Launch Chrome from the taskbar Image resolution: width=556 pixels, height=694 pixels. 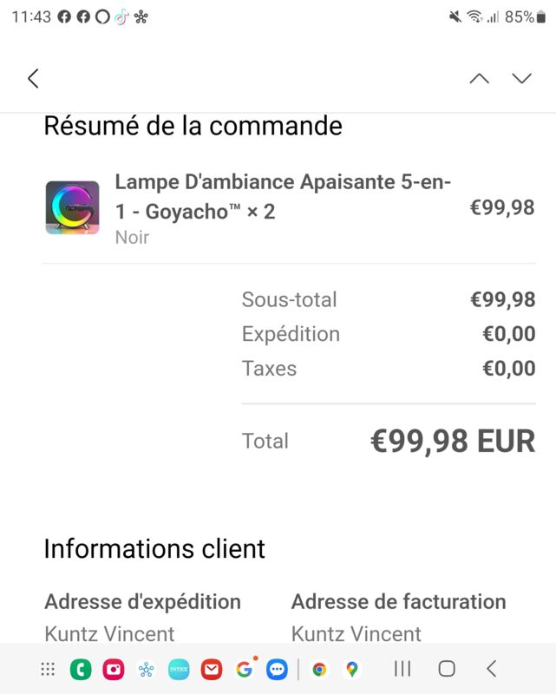tap(319, 669)
